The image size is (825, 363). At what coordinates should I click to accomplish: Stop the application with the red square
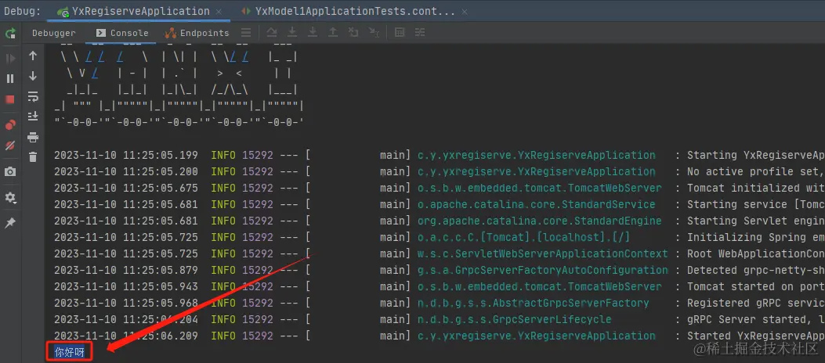(10, 99)
